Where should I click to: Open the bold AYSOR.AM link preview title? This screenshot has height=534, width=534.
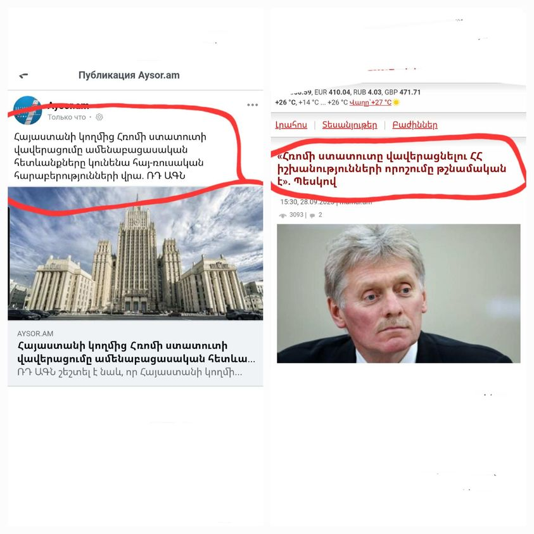tap(136, 352)
